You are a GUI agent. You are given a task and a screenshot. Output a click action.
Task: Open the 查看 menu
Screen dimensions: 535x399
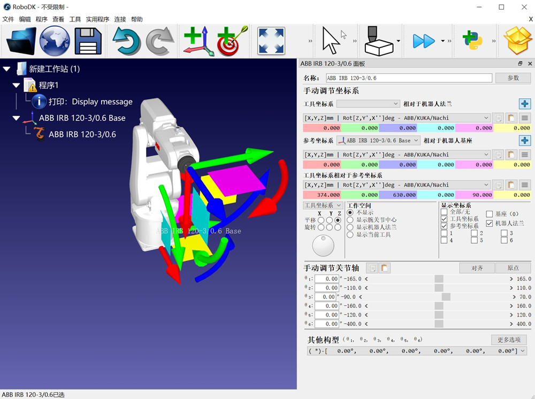point(58,19)
